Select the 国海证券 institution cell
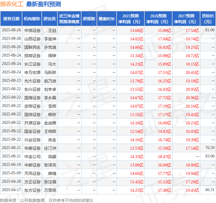The height and width of the screenshot is (203, 216). point(32,98)
